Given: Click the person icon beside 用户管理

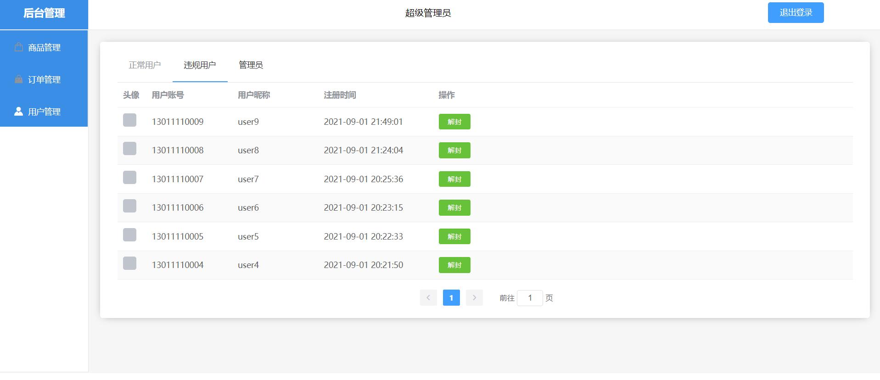Looking at the screenshot, I should [x=18, y=111].
